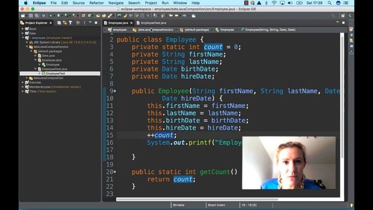
Task: Toggle Link with Editor in Project Explorer
Action: tap(65, 23)
